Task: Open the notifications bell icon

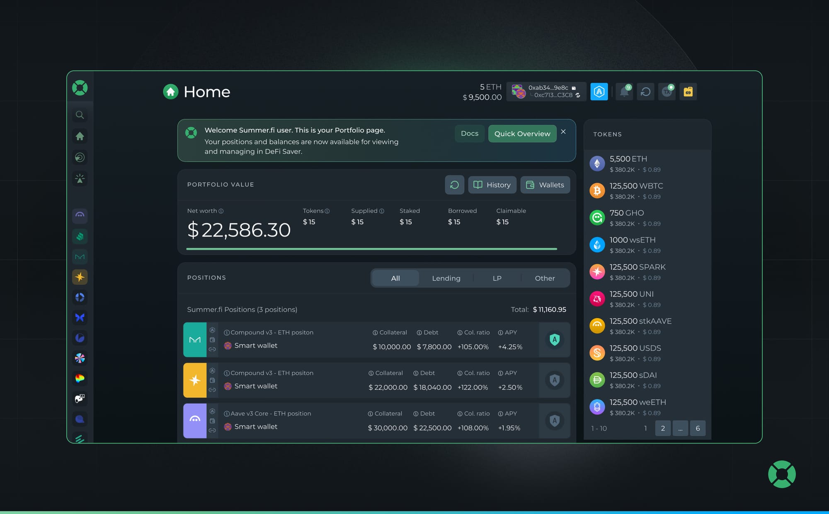Action: point(624,92)
